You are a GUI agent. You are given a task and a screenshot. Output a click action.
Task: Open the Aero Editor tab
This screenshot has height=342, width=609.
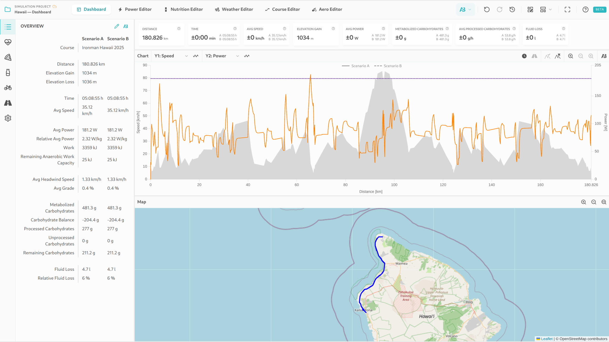click(327, 9)
